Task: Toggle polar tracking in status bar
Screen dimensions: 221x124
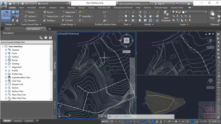Action: pos(127,121)
